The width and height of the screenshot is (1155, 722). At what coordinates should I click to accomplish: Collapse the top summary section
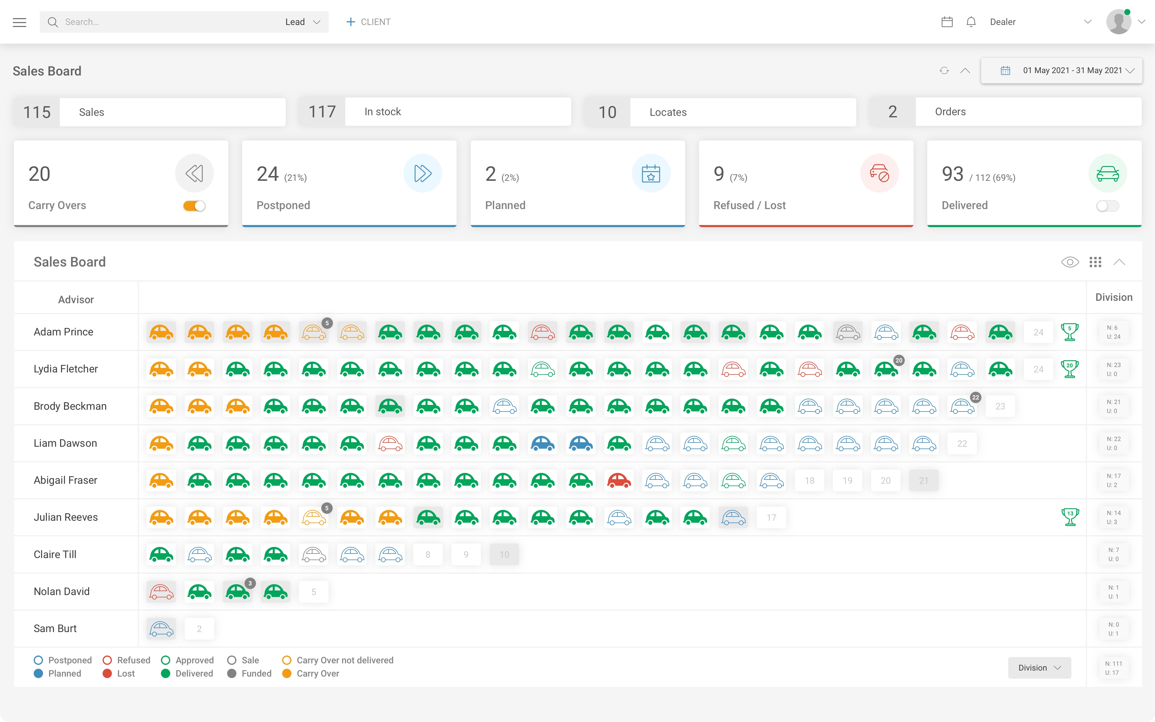point(965,71)
